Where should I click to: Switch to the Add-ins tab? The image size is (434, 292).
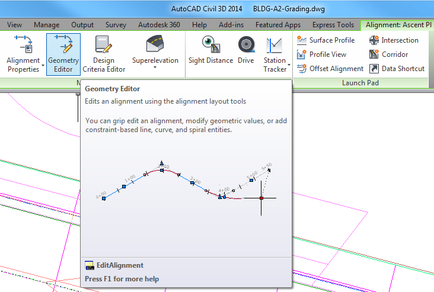point(231,25)
